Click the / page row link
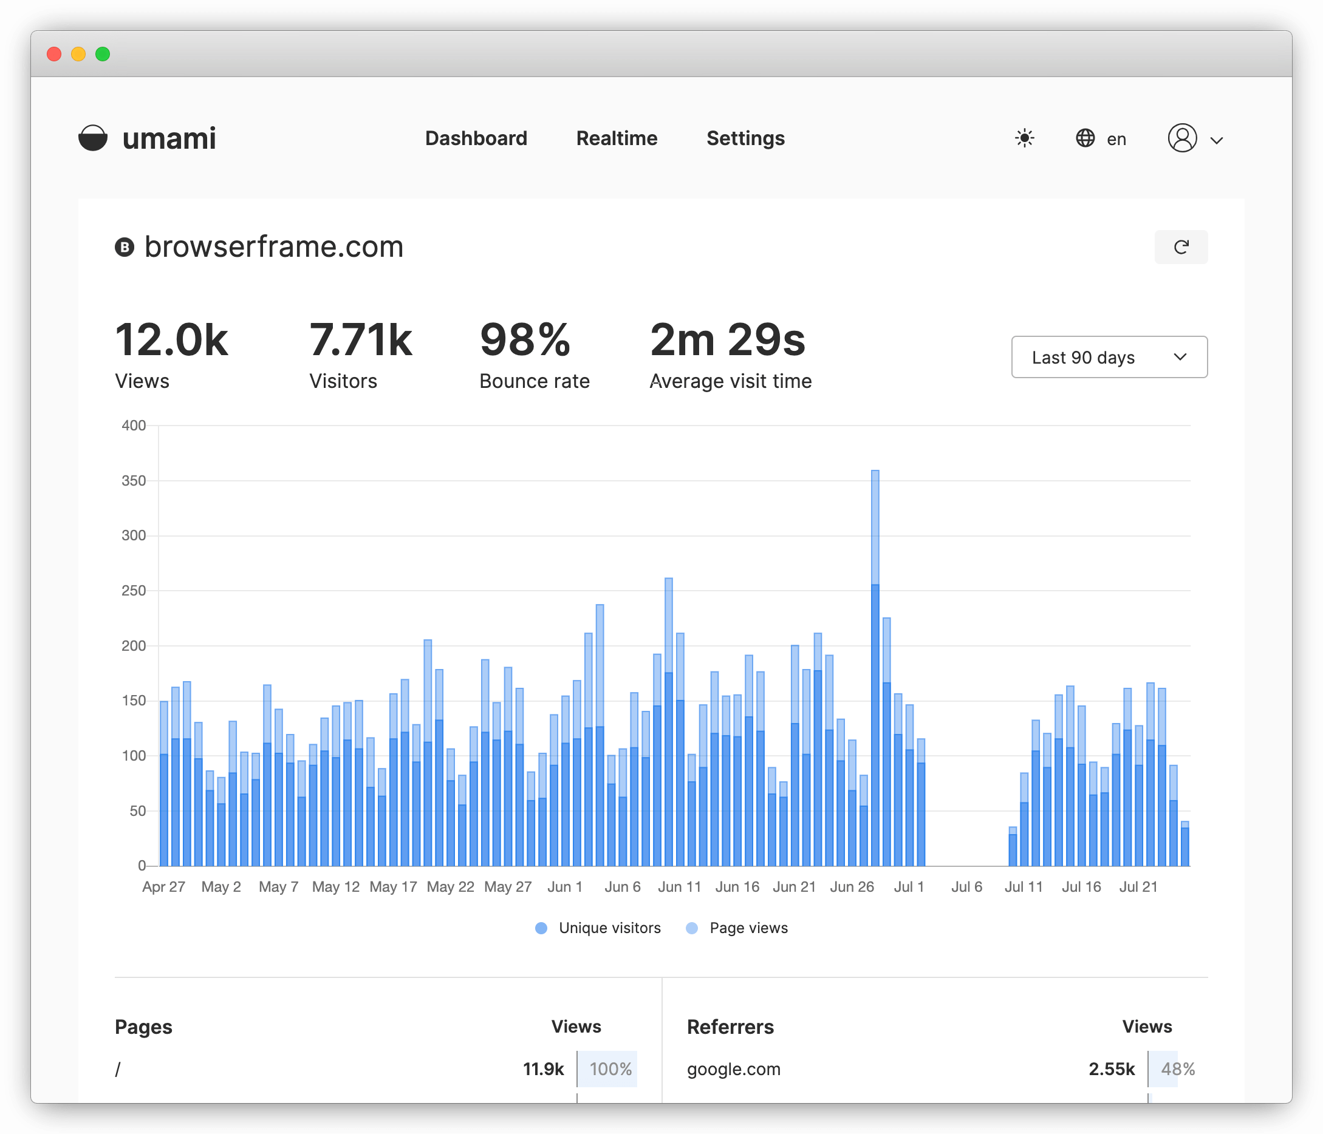 pos(118,1069)
